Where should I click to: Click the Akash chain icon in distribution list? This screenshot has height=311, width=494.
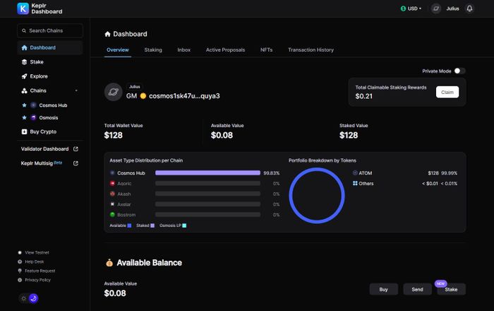click(112, 194)
